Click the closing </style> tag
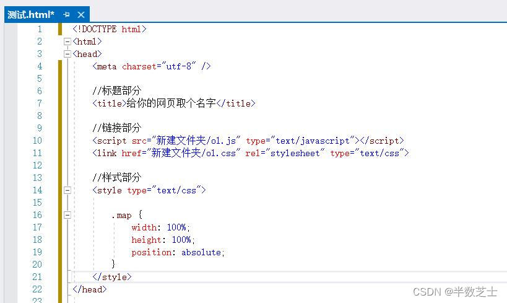 [112, 277]
